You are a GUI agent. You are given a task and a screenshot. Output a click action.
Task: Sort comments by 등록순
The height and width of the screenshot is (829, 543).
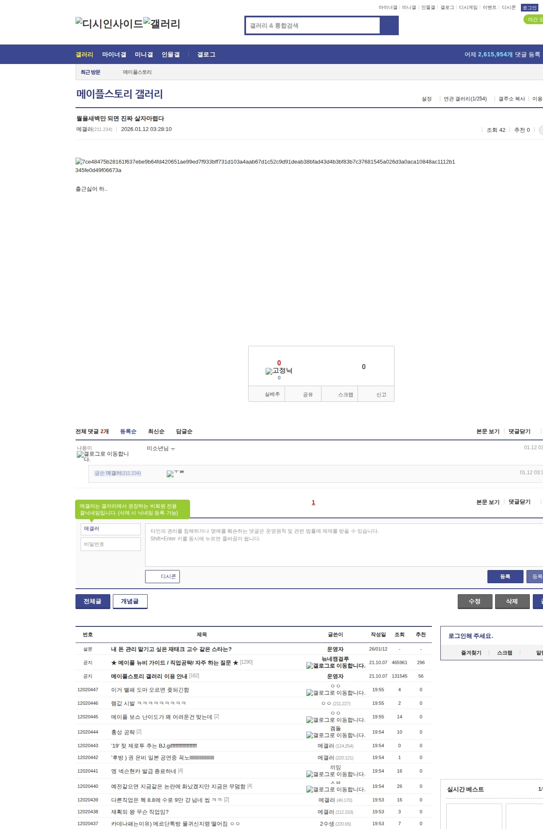pos(128,431)
